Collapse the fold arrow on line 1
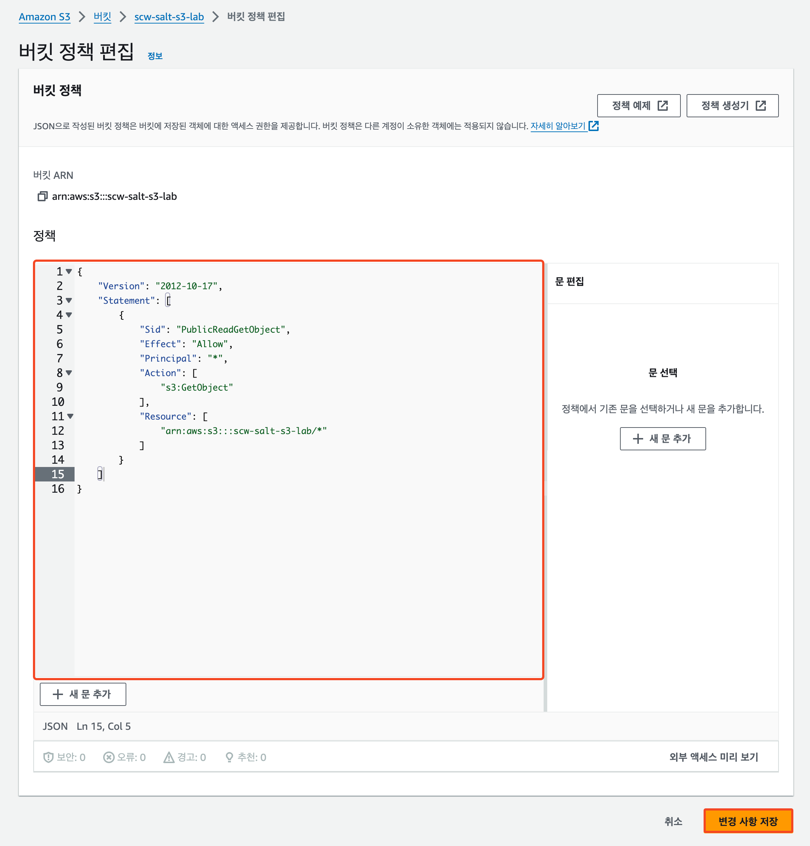Image resolution: width=810 pixels, height=846 pixels. tap(69, 272)
